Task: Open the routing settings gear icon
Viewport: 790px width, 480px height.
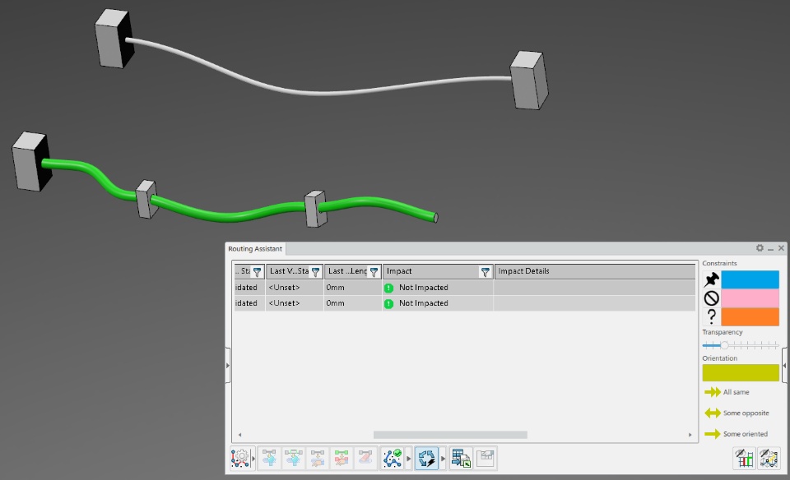Action: [x=241, y=459]
